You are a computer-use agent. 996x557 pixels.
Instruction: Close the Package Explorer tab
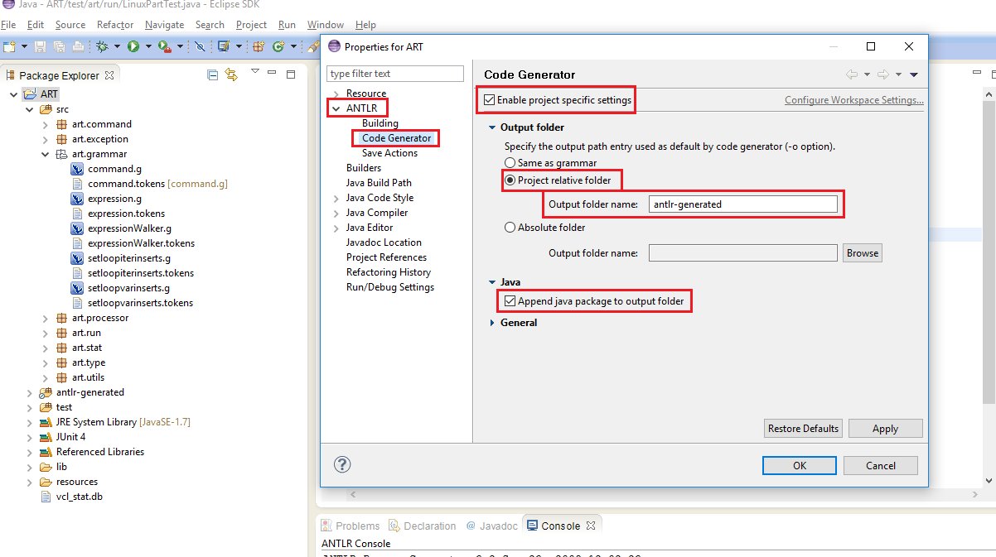coord(109,75)
